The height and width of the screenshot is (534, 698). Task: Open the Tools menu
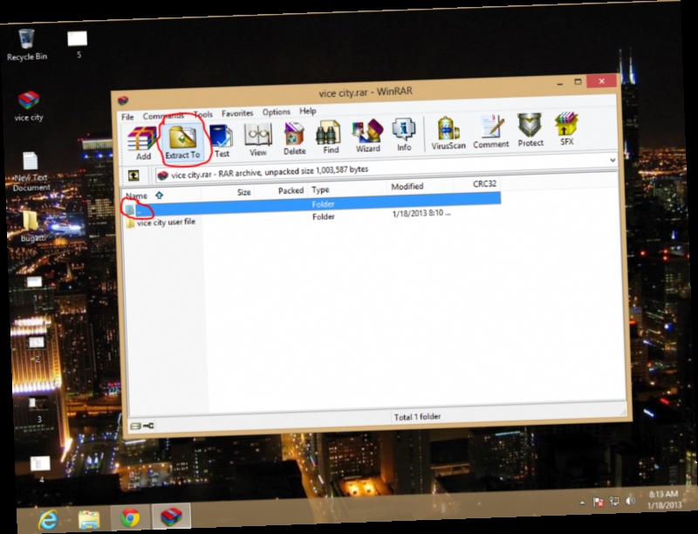click(203, 114)
